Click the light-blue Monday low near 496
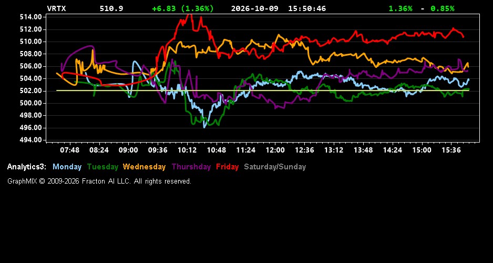Viewport: 493px width, 263px height. 204,127
